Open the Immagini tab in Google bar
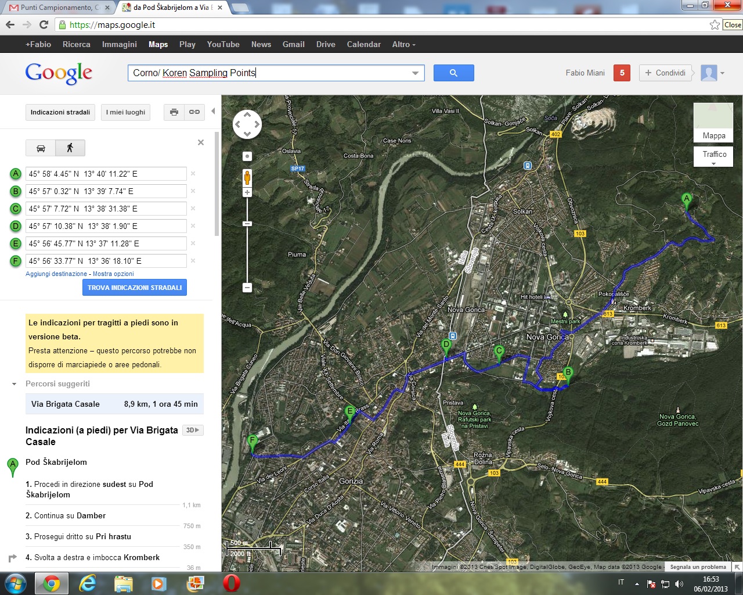Image resolution: width=743 pixels, height=595 pixels. 119,44
